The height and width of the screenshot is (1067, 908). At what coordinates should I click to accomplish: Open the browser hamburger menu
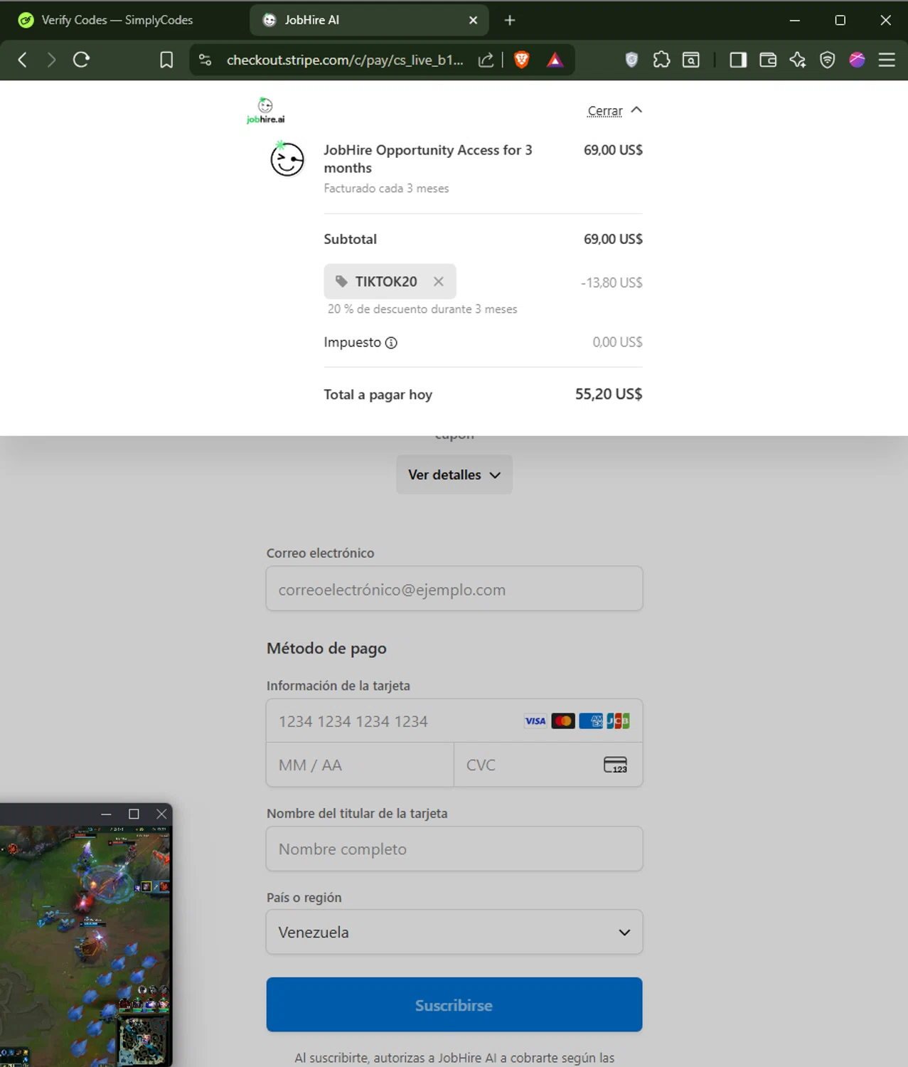coord(887,60)
